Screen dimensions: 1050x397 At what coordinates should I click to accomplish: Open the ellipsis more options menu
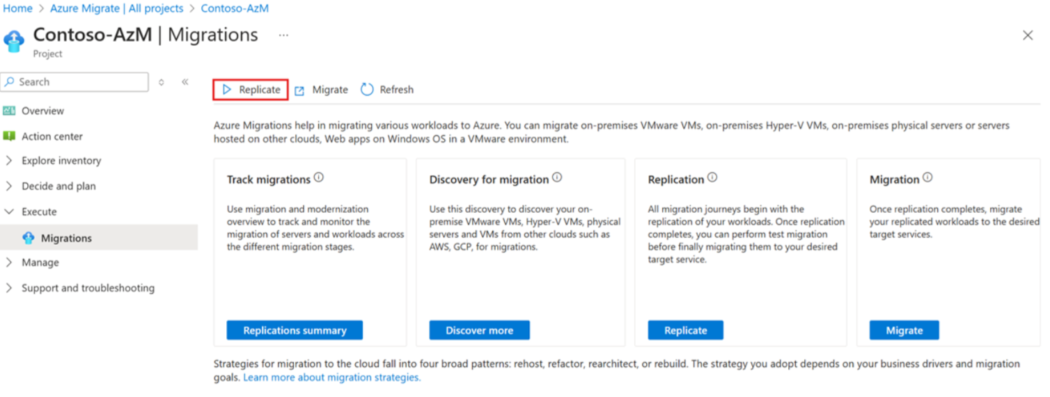pos(283,35)
